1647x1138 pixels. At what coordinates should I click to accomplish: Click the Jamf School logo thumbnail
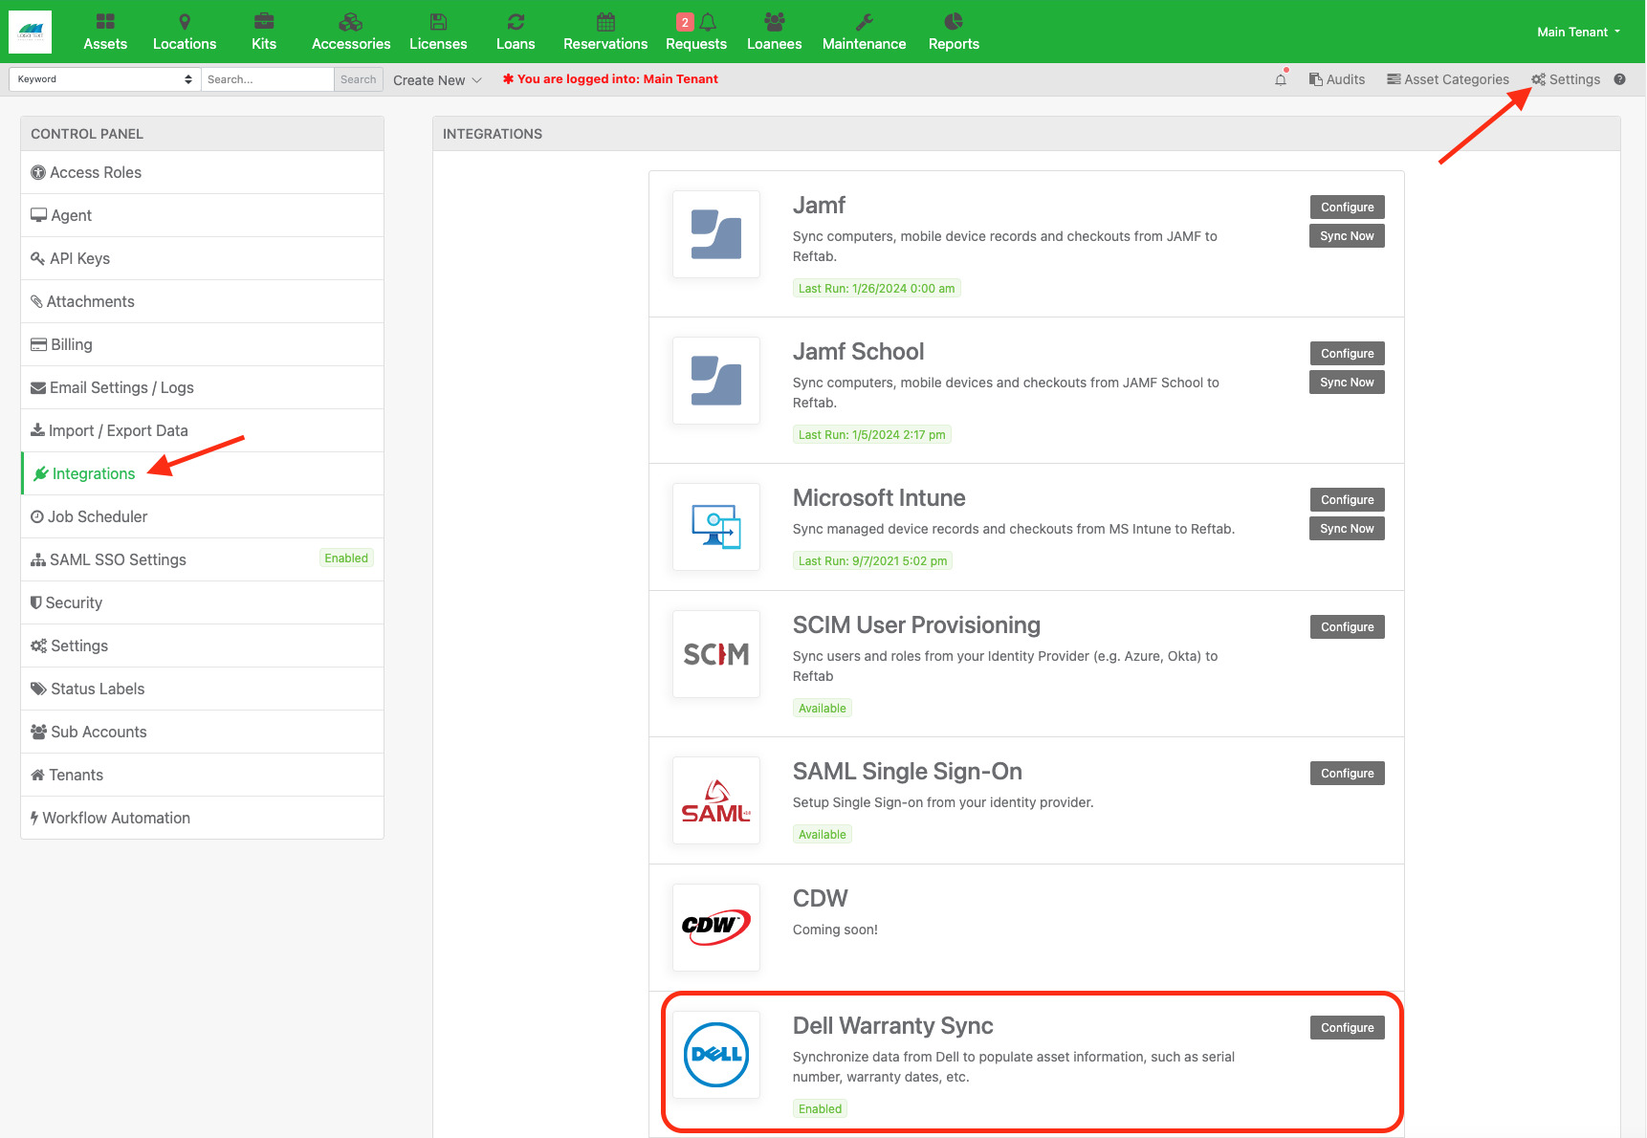(716, 381)
